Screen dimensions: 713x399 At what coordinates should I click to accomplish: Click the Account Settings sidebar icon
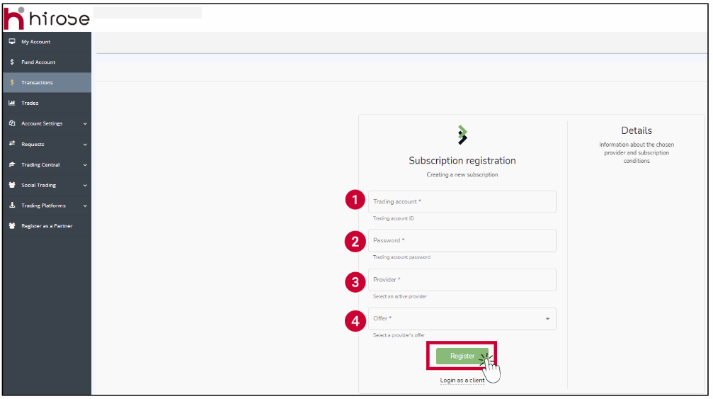(12, 124)
